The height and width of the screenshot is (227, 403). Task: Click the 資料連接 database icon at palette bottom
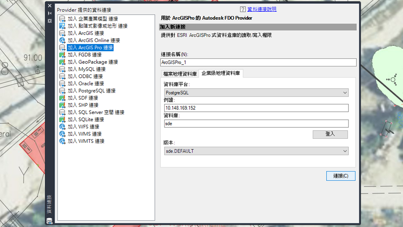point(50,221)
